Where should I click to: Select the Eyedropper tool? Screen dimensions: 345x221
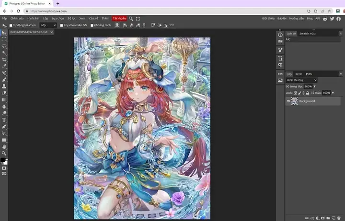click(4, 66)
